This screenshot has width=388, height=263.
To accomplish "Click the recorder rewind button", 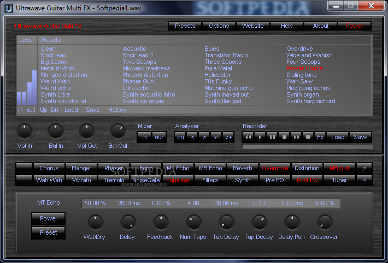I will [x=249, y=137].
